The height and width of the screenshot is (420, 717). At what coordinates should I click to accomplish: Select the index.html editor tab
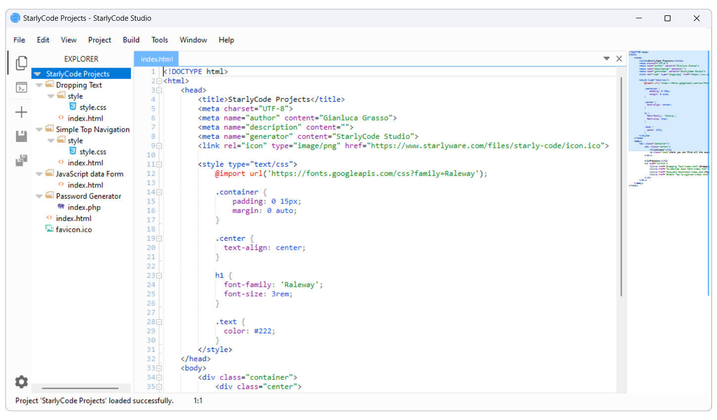pos(157,59)
